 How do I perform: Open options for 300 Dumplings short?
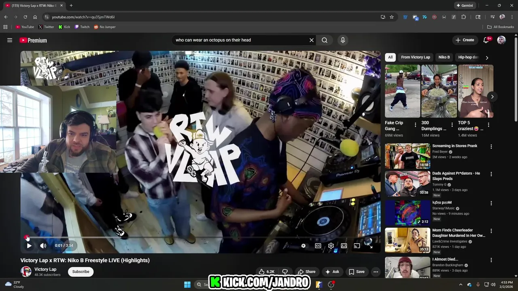[452, 125]
